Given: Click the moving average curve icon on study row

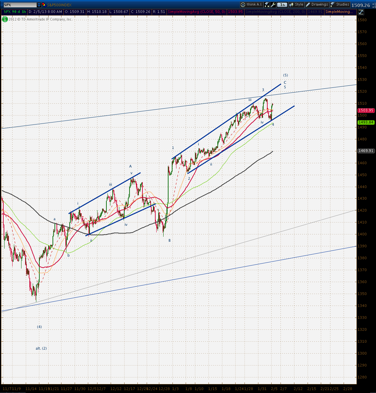Looking at the screenshot, I should pyautogui.click(x=361, y=12).
